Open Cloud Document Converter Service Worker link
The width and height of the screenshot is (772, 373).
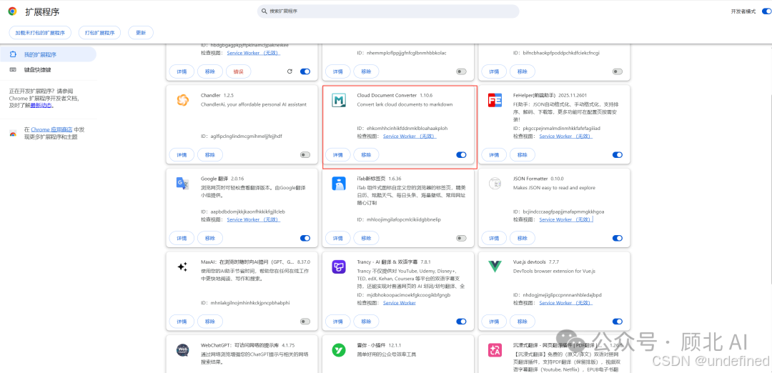pyautogui.click(x=410, y=136)
